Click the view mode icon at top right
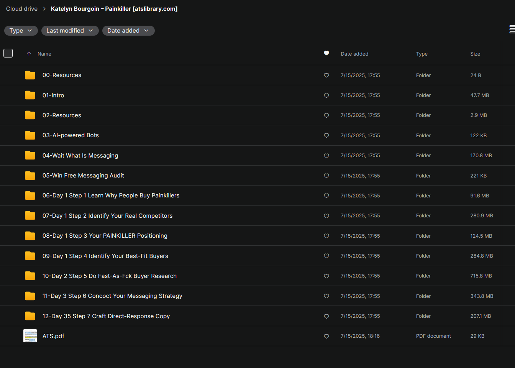The height and width of the screenshot is (368, 515). 512,29
